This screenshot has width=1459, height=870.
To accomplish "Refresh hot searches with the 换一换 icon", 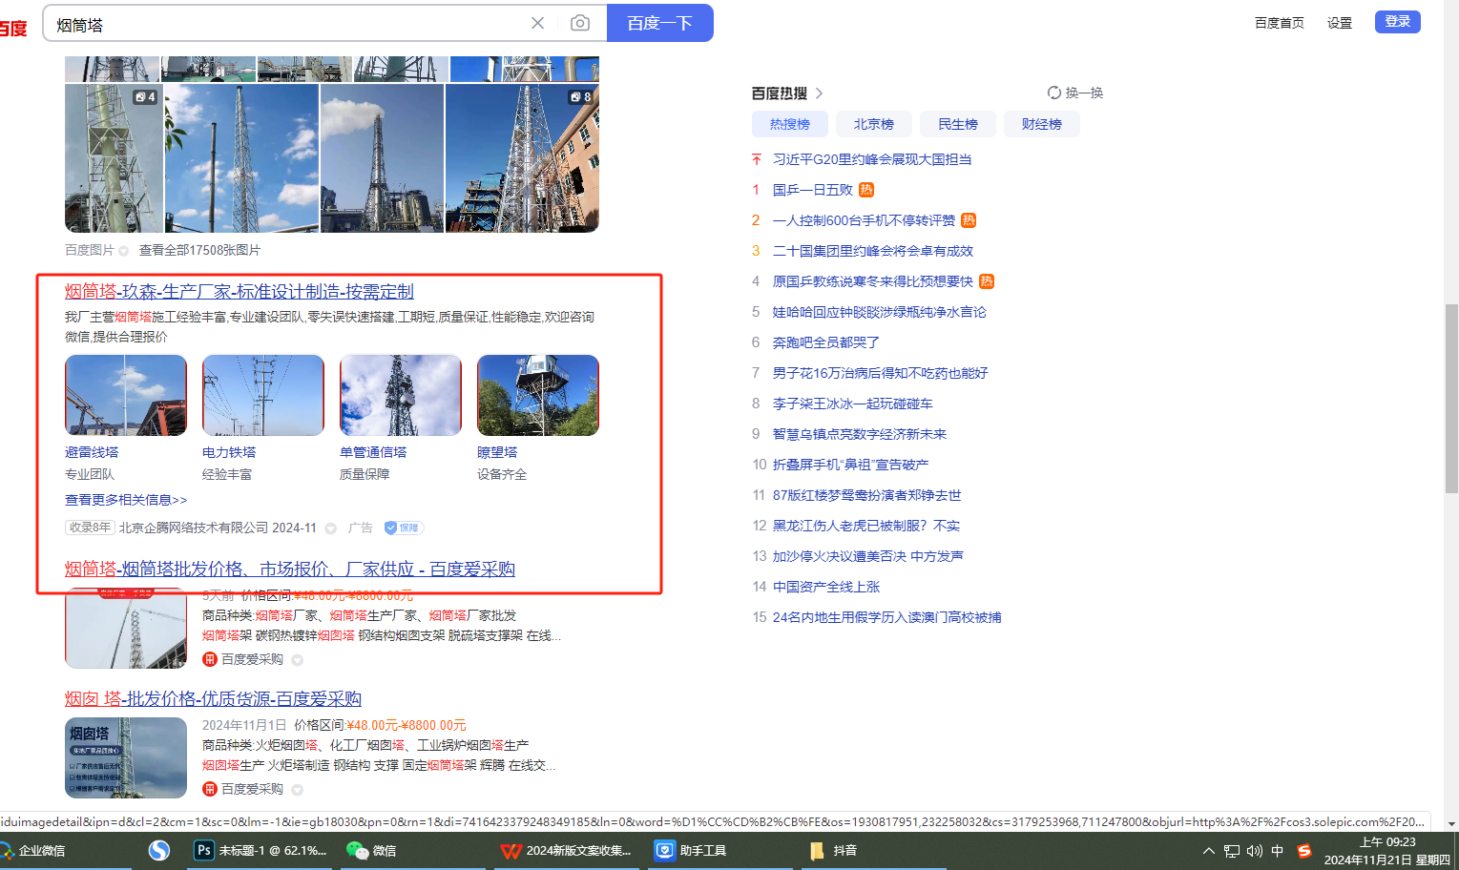I will (1054, 93).
